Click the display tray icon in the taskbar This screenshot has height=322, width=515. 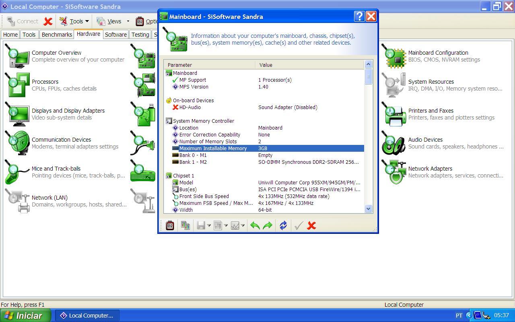tap(478, 315)
